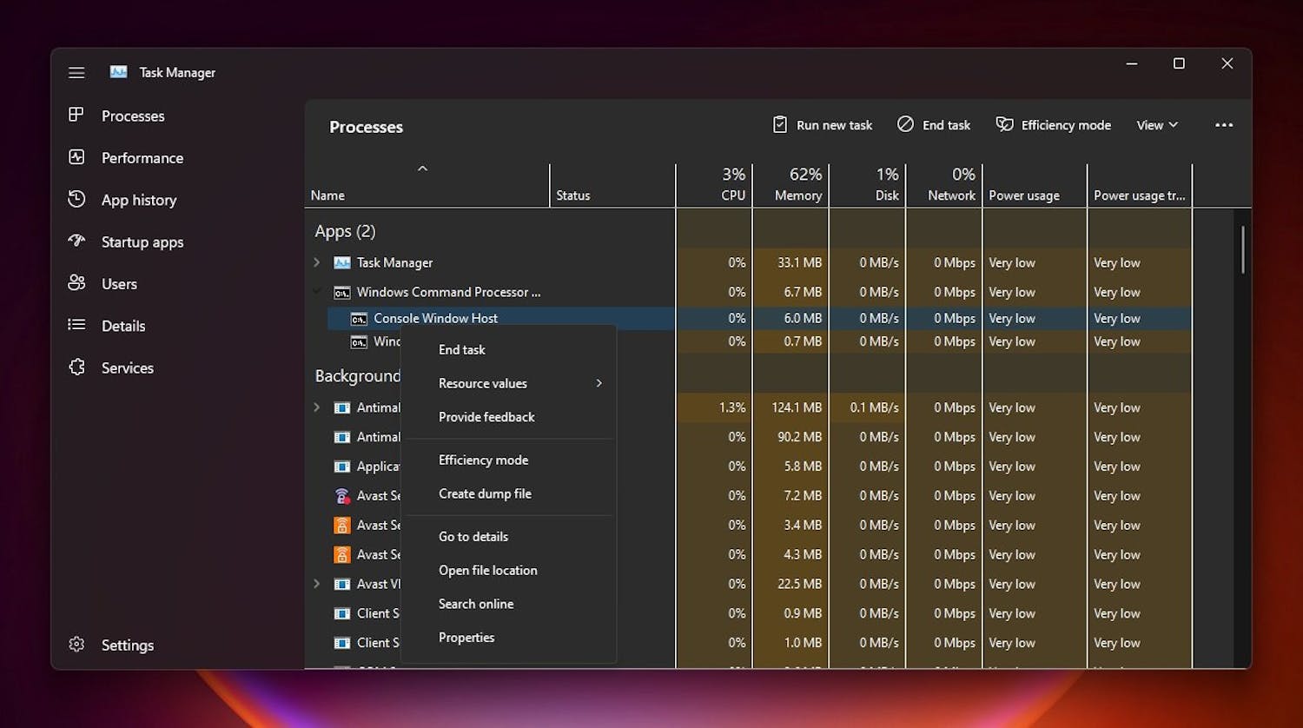Expand the Resource values submenu

pyautogui.click(x=483, y=383)
